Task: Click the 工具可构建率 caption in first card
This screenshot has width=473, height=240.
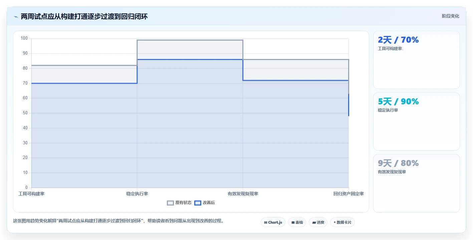Action: (390, 49)
